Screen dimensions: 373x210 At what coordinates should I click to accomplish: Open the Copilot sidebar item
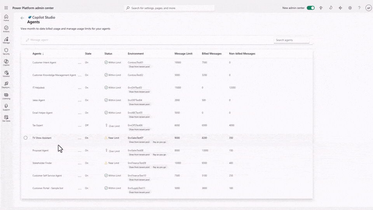click(6, 63)
